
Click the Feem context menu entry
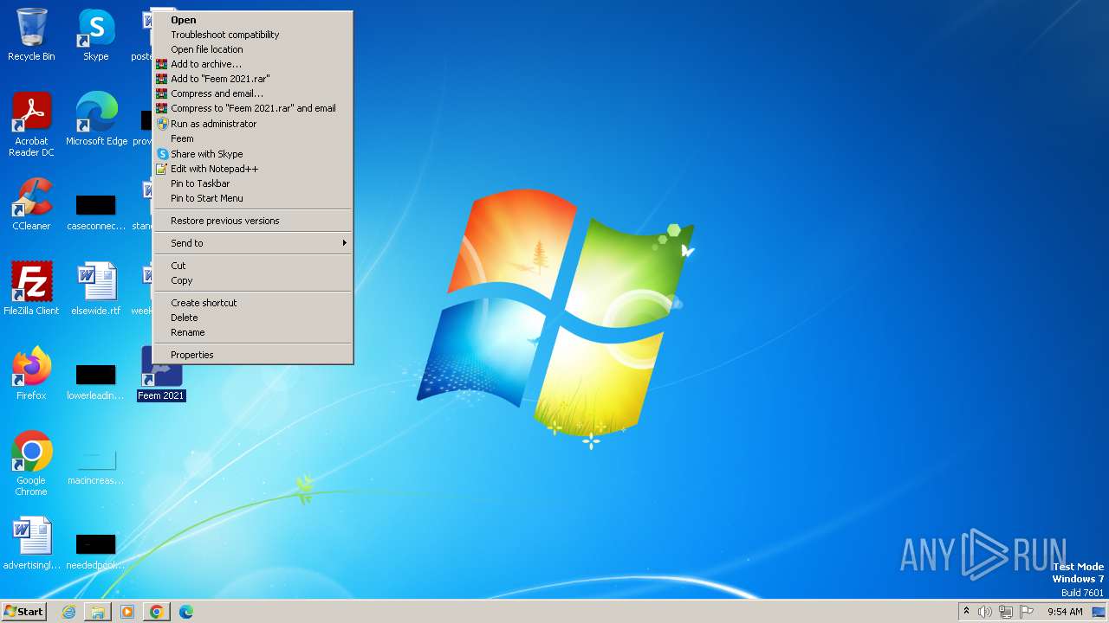(253, 138)
